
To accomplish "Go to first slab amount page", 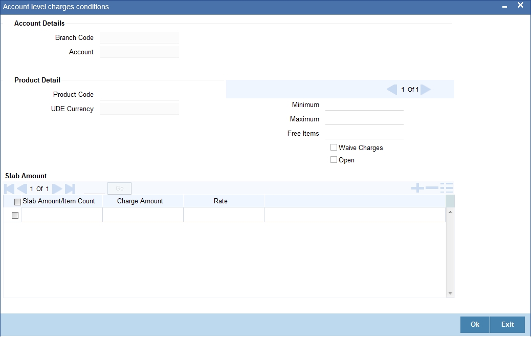I will click(9, 189).
